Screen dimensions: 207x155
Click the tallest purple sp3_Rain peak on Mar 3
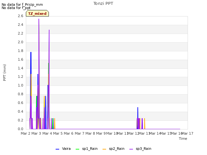pyautogui.click(x=39, y=19)
